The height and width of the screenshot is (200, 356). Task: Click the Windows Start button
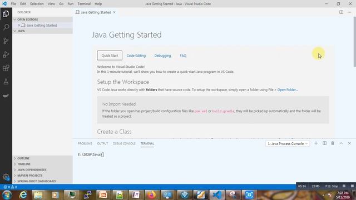click(x=7, y=195)
